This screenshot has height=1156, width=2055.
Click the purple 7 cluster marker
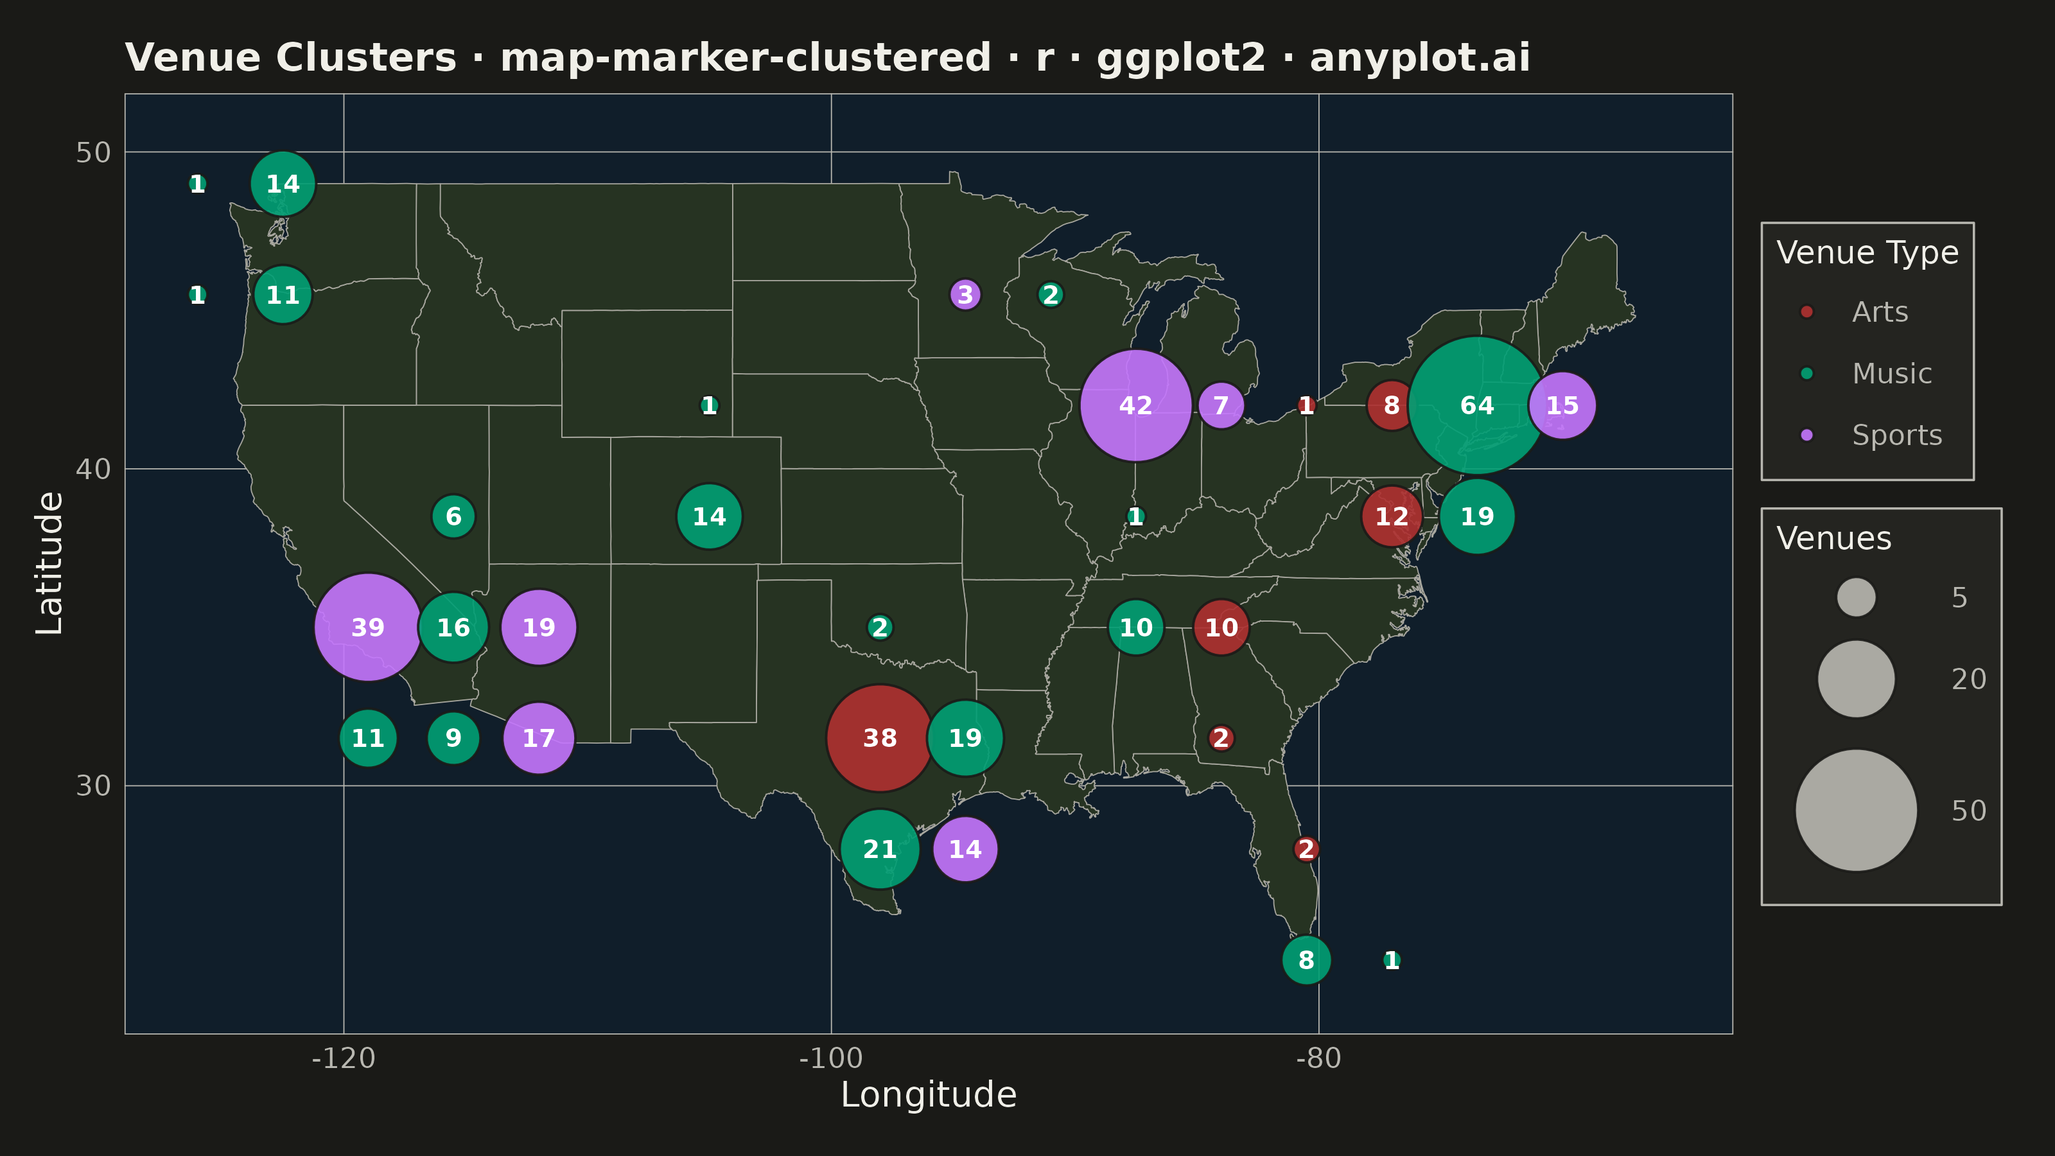(x=1221, y=405)
